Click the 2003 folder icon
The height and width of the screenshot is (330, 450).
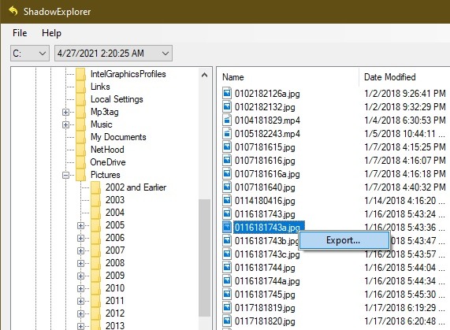tap(96, 200)
